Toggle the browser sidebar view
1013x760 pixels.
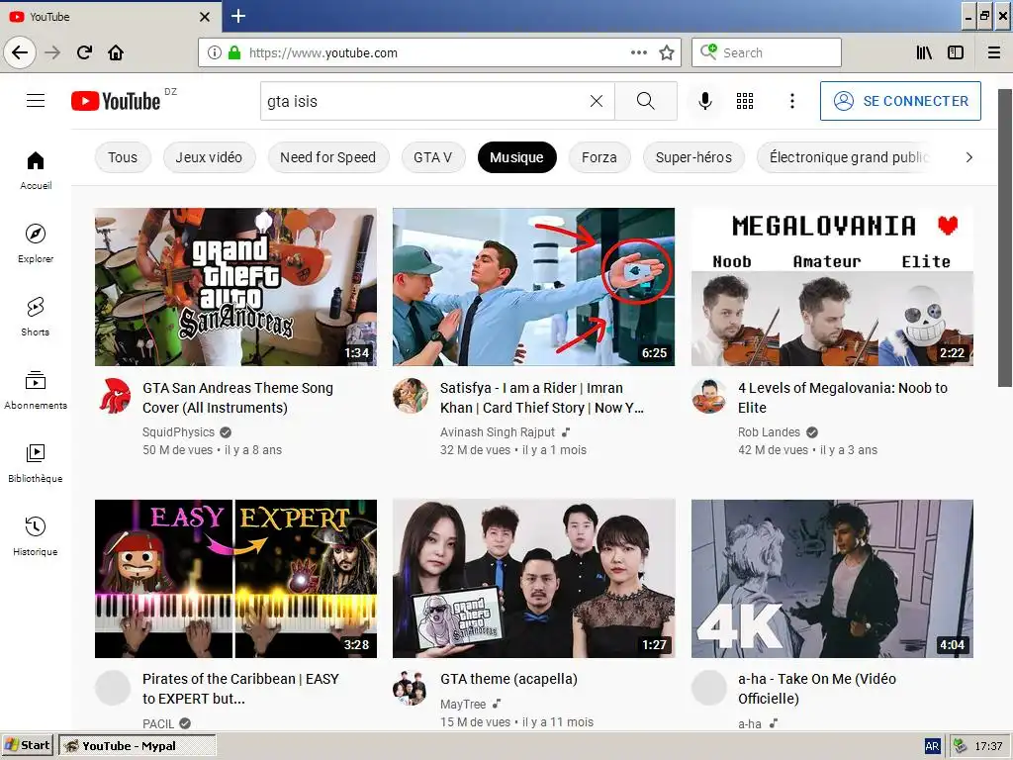956,53
